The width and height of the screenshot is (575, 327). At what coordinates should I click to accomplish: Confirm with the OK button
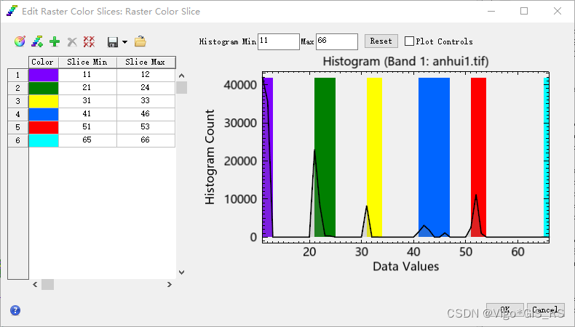pos(505,310)
